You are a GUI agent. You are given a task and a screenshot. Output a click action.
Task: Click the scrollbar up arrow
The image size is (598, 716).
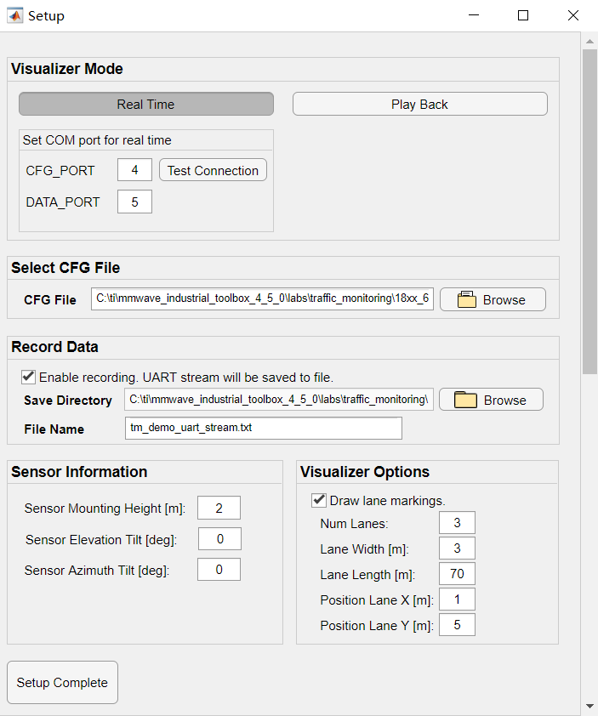[x=589, y=41]
